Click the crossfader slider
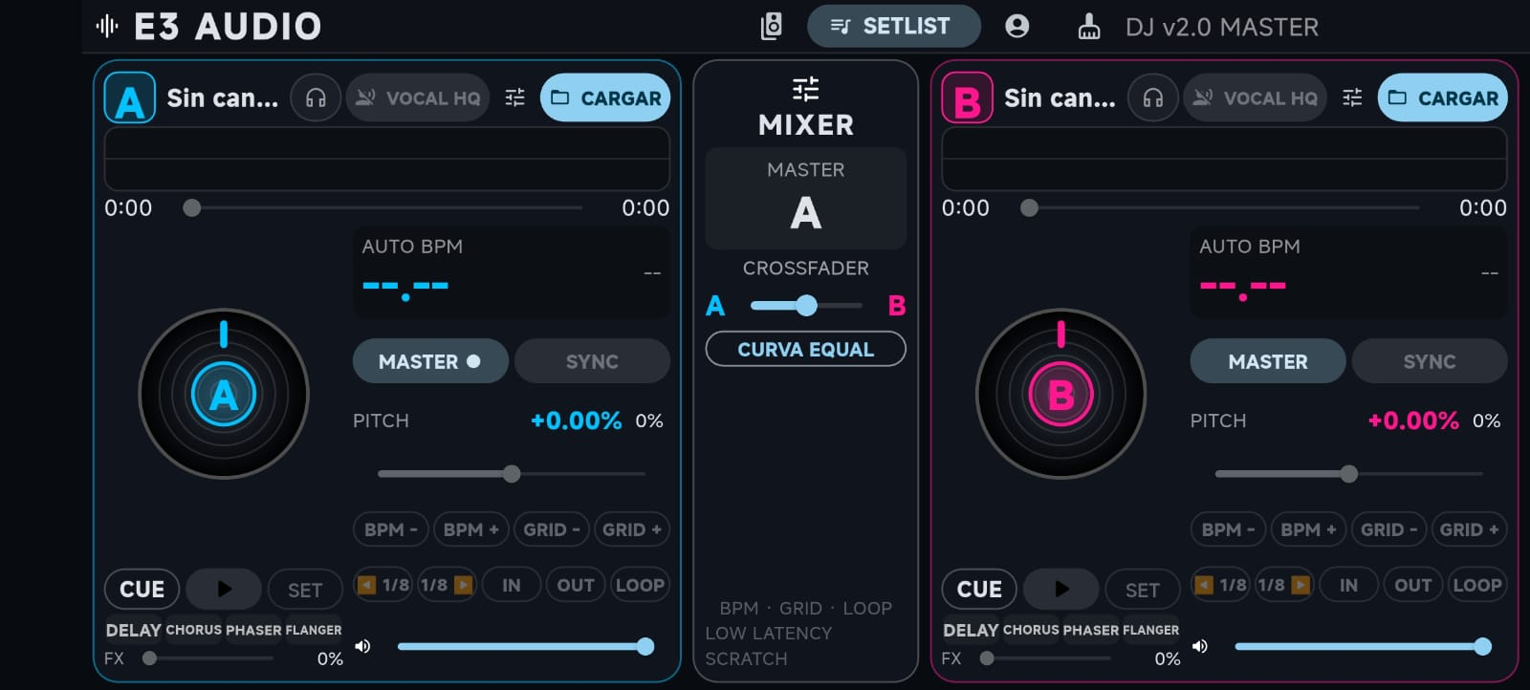 point(806,305)
